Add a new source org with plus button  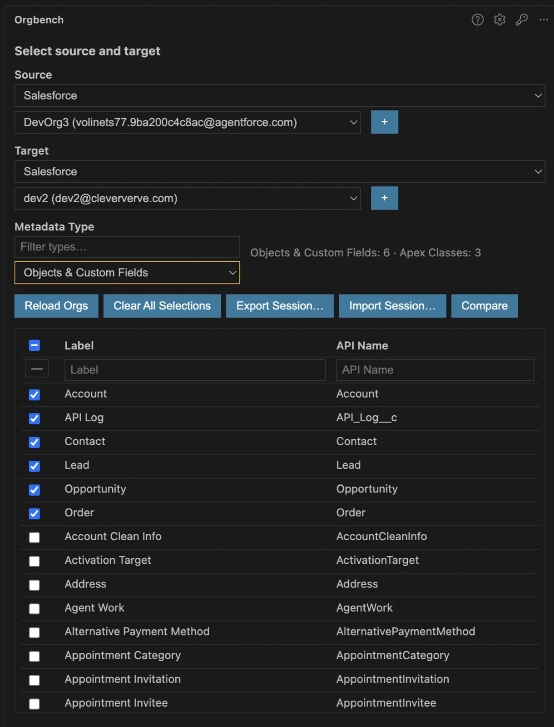point(384,122)
